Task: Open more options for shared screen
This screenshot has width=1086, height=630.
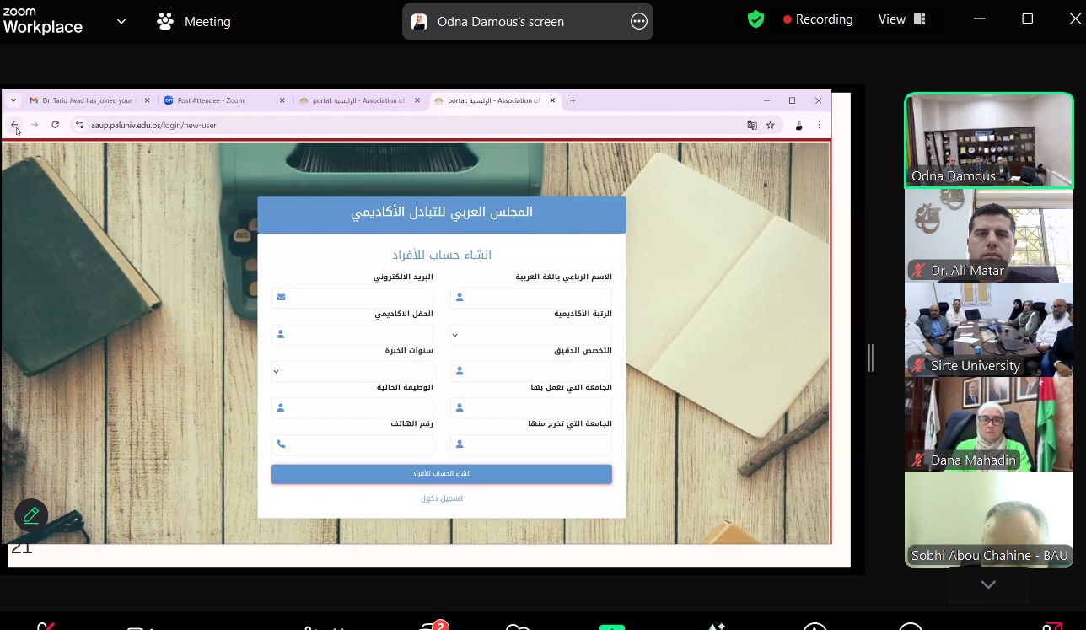Action: [x=639, y=22]
